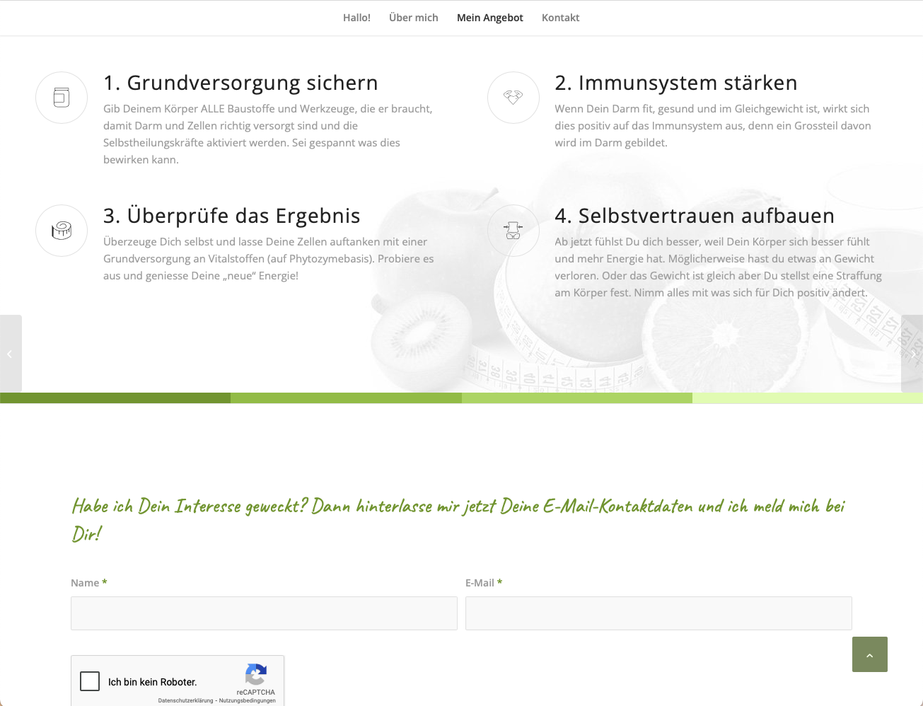The image size is (923, 706).
Task: Click heading '3. Überprüfe das Ergebnis'
Action: tap(232, 216)
